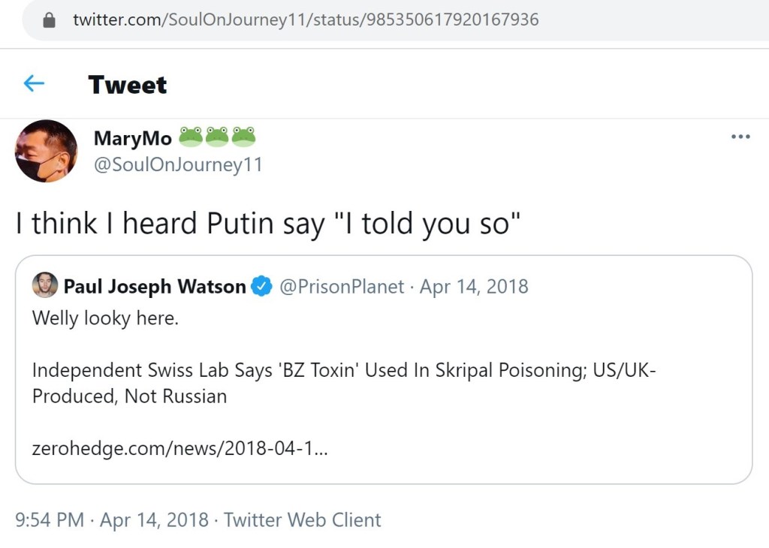This screenshot has height=548, width=769.
Task: Click the frog emojis after MaryMo
Action: click(217, 137)
